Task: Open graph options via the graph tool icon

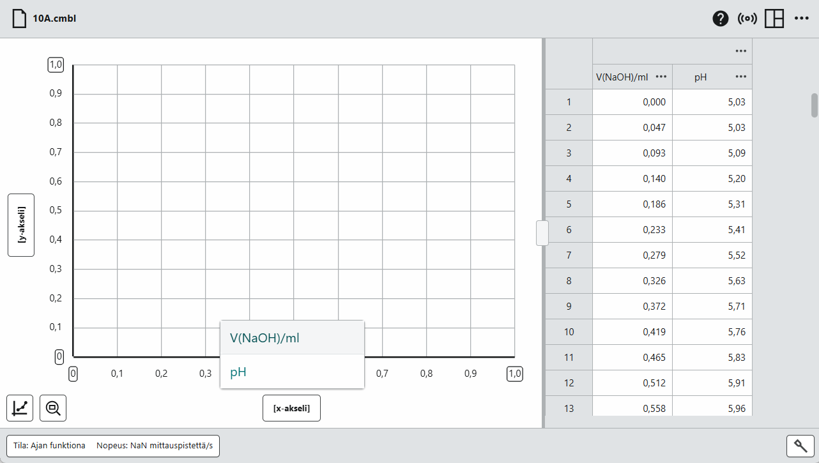Action: coord(19,407)
